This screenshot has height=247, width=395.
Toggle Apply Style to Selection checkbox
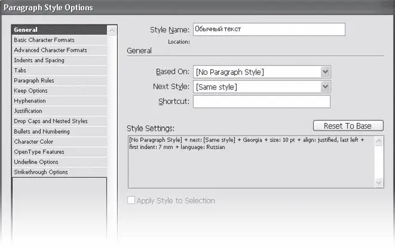[131, 201]
